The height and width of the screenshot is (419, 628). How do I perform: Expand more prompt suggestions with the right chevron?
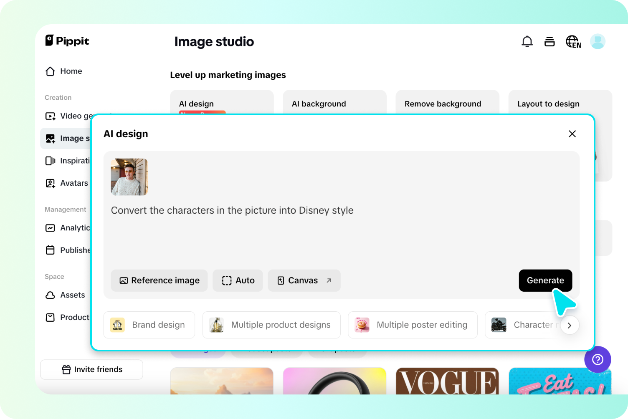[570, 325]
